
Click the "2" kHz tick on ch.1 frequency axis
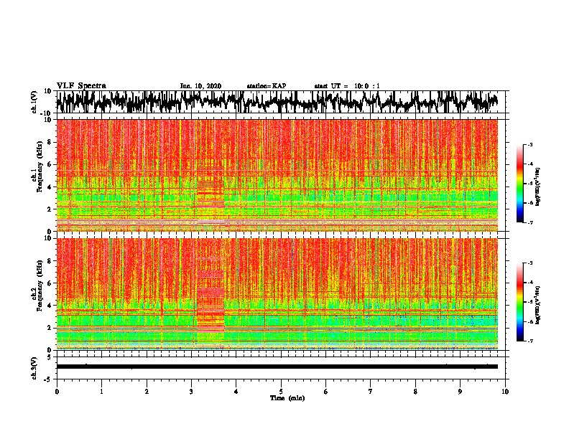pyautogui.click(x=50, y=209)
